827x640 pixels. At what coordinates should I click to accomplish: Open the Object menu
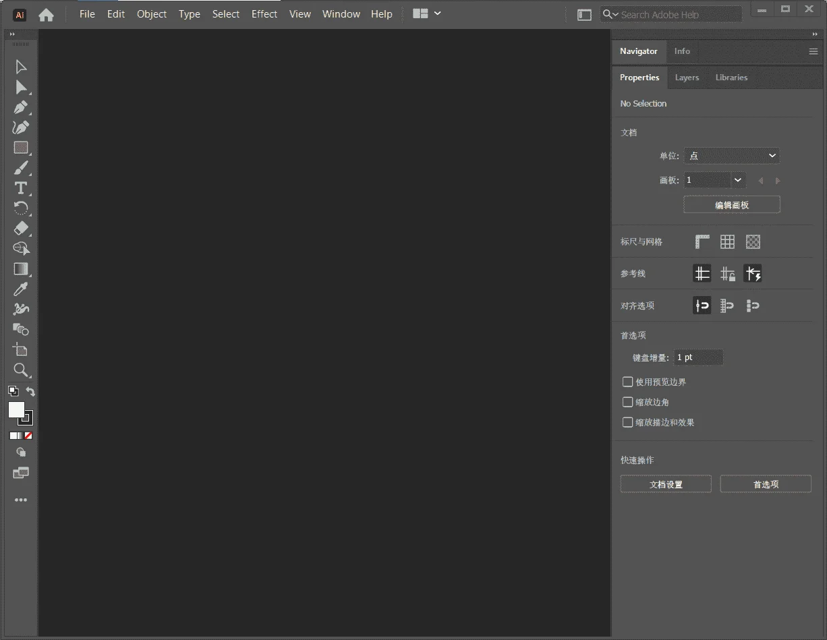click(152, 14)
